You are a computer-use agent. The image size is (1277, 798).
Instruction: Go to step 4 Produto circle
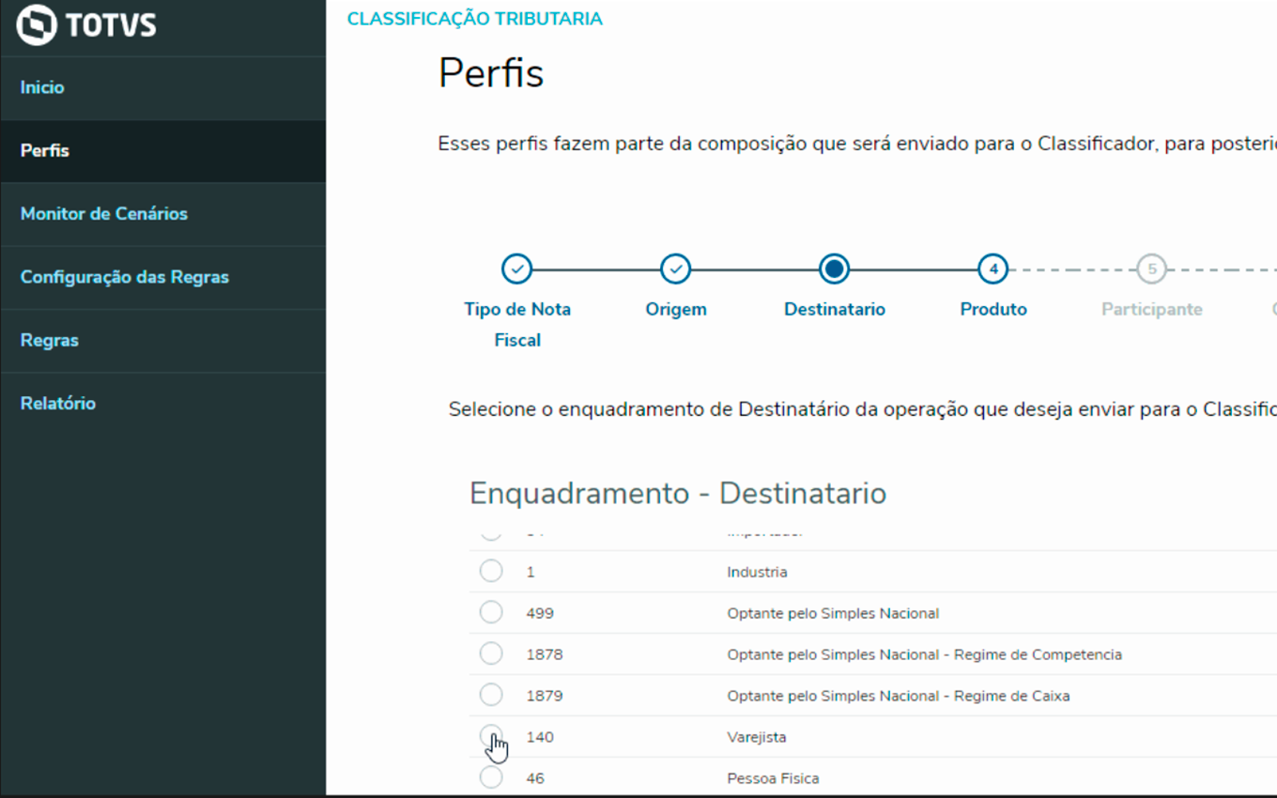(992, 269)
